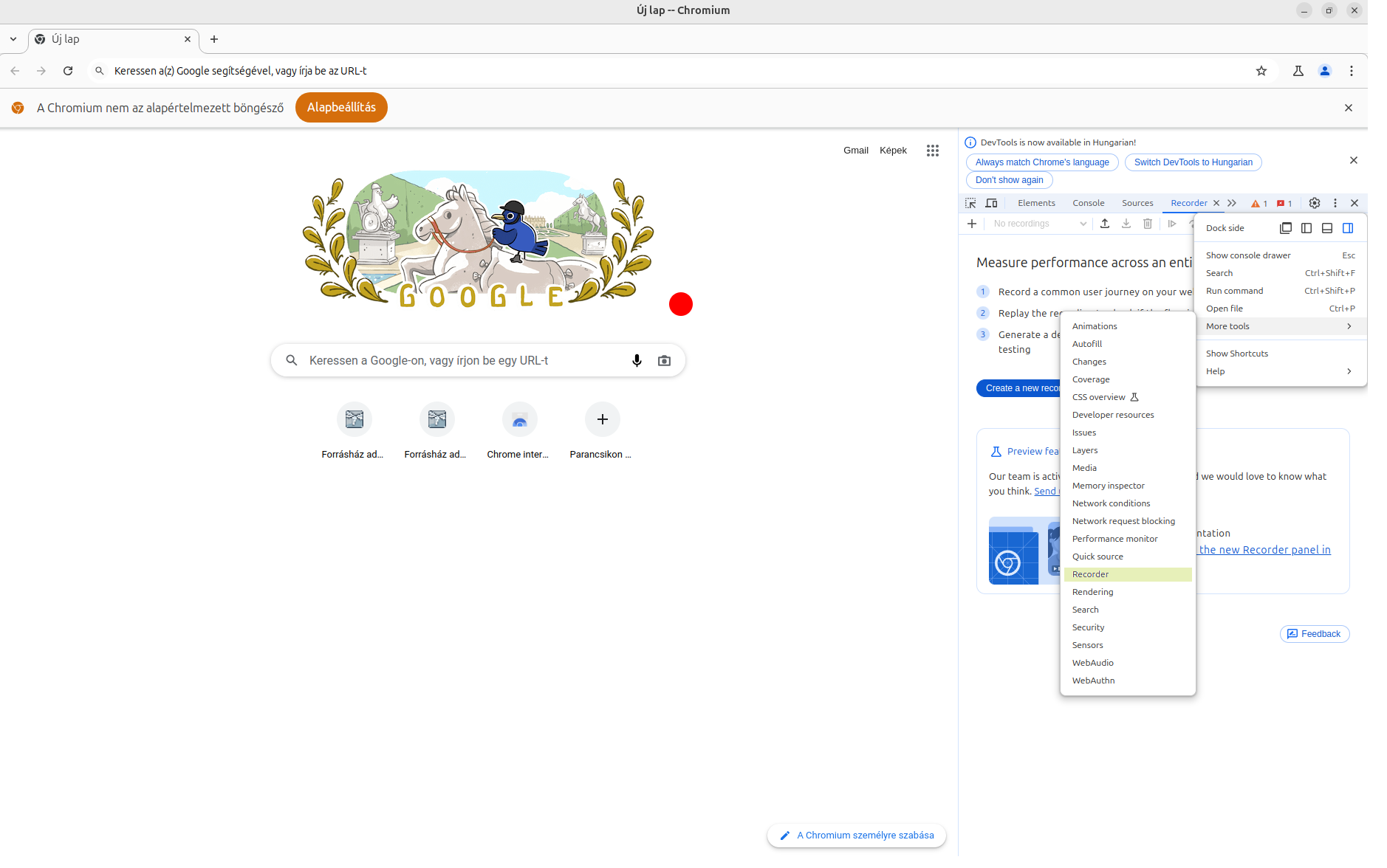Select Network conditions tool
This screenshot has width=1387, height=868.
point(1128,503)
